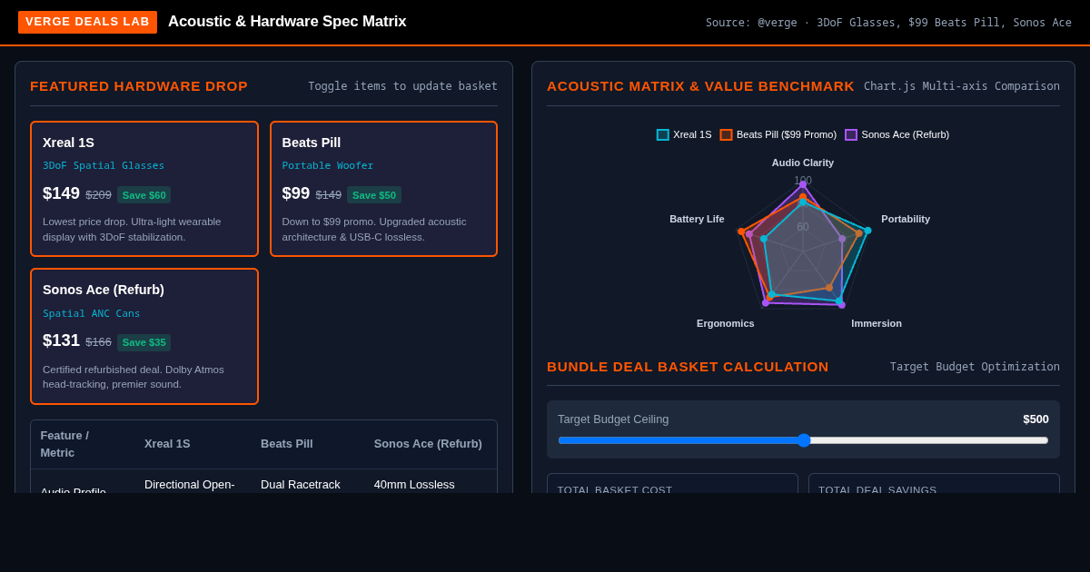Click the Total Deal Savings box

(x=934, y=483)
